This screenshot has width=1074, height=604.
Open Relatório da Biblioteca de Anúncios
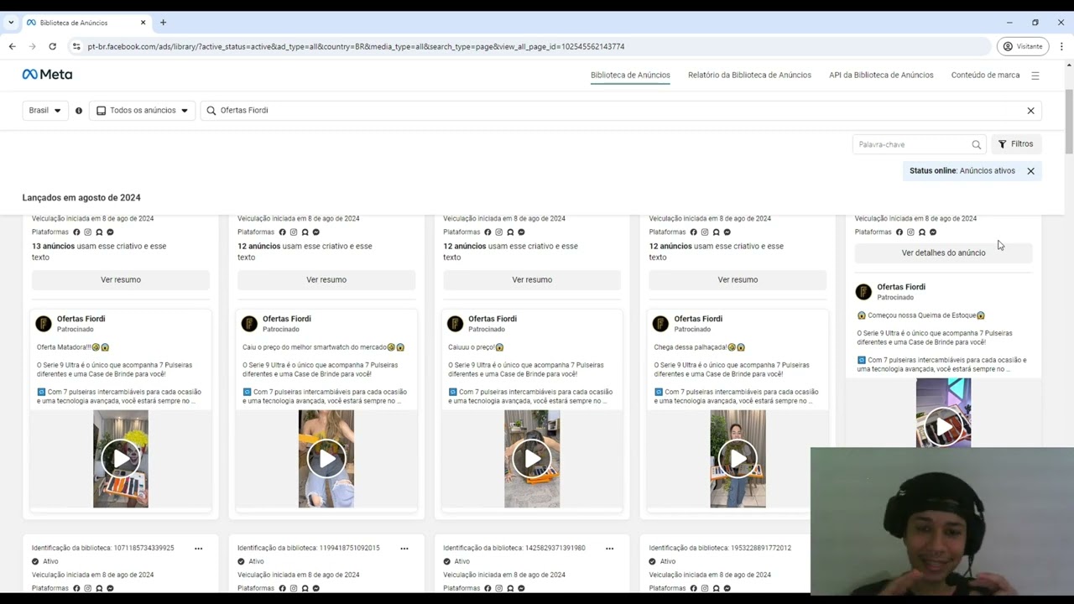coord(749,75)
